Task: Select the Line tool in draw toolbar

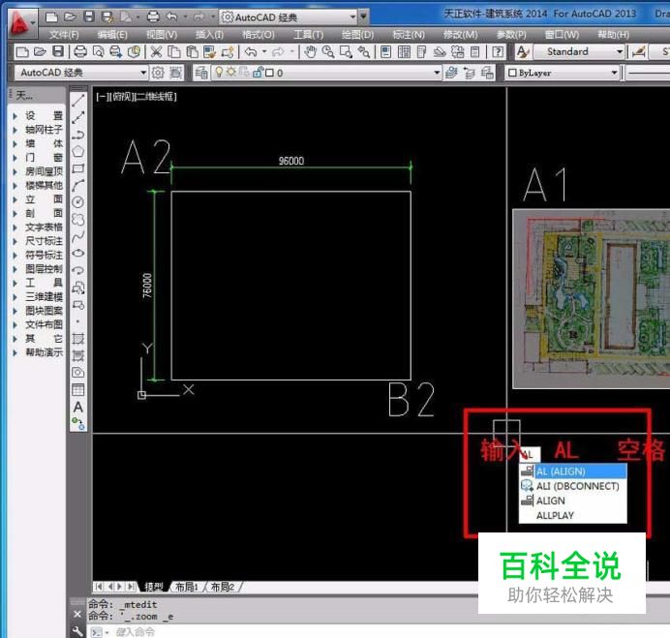Action: tap(78, 101)
